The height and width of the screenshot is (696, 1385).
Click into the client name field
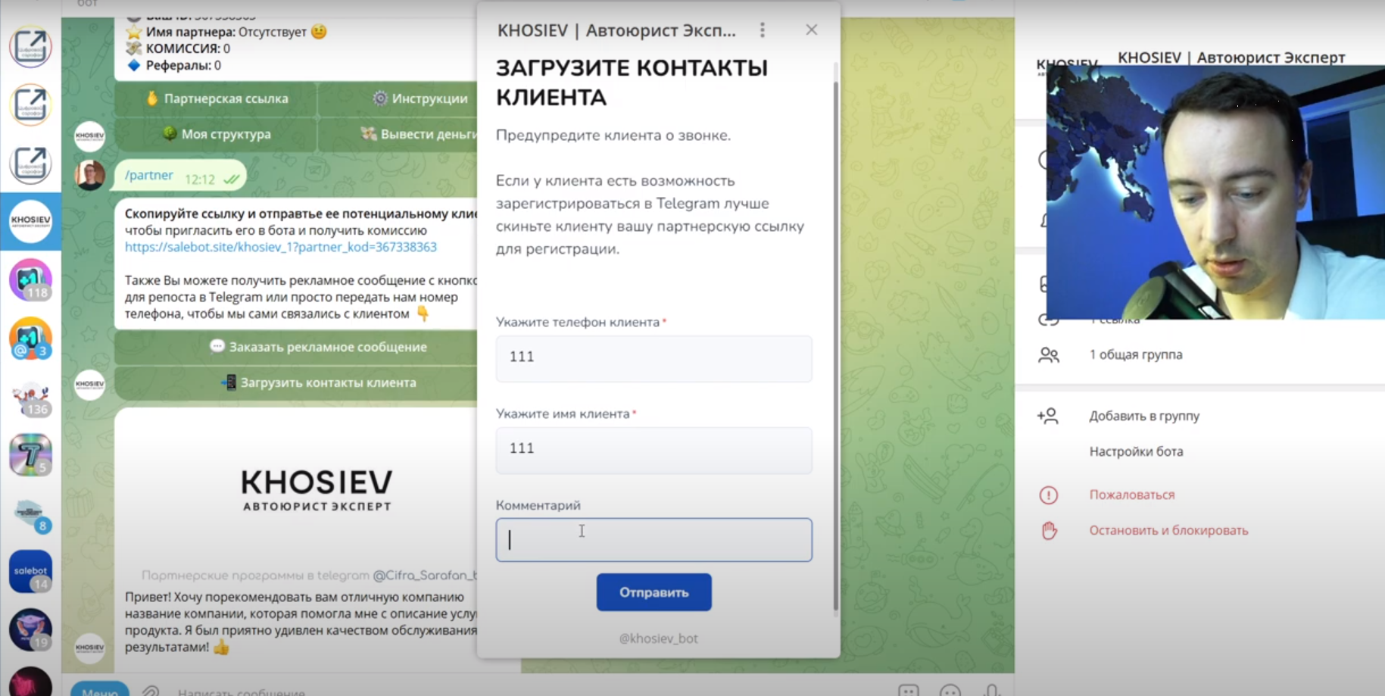[654, 450]
